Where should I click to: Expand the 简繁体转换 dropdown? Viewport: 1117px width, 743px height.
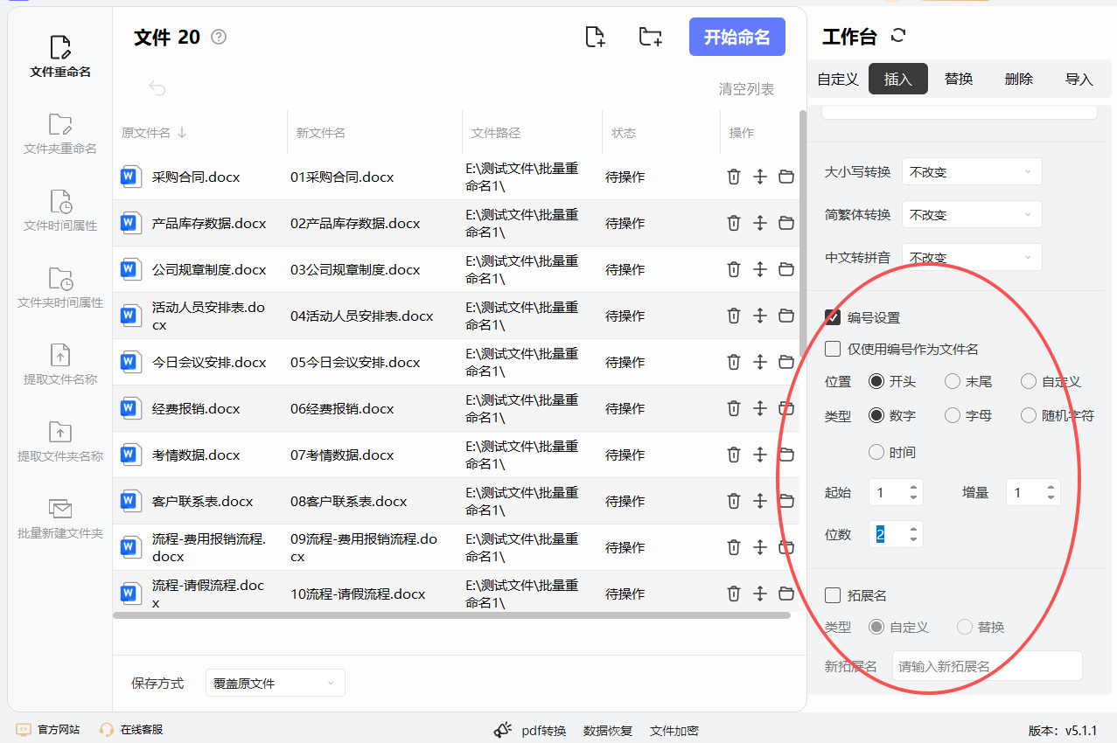(971, 214)
